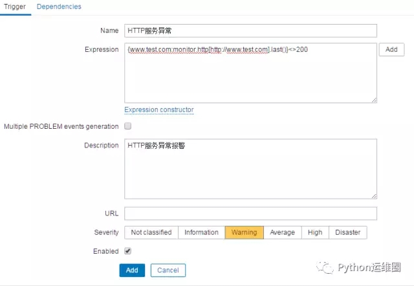Select the Warning severity option
Viewport: 414px width, 286px height.
pos(245,232)
